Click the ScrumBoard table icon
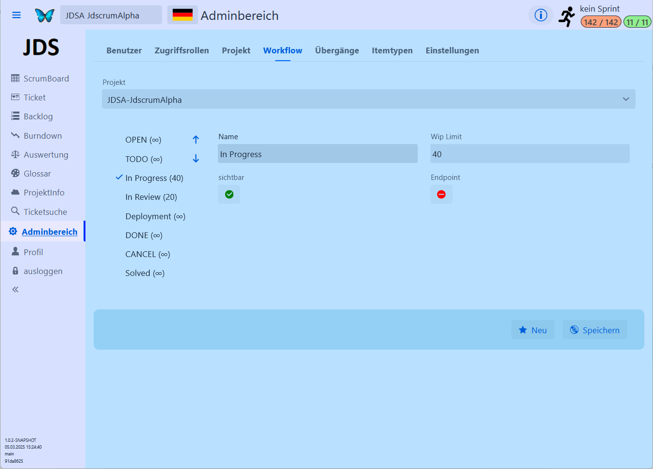Image resolution: width=653 pixels, height=469 pixels. click(x=16, y=78)
